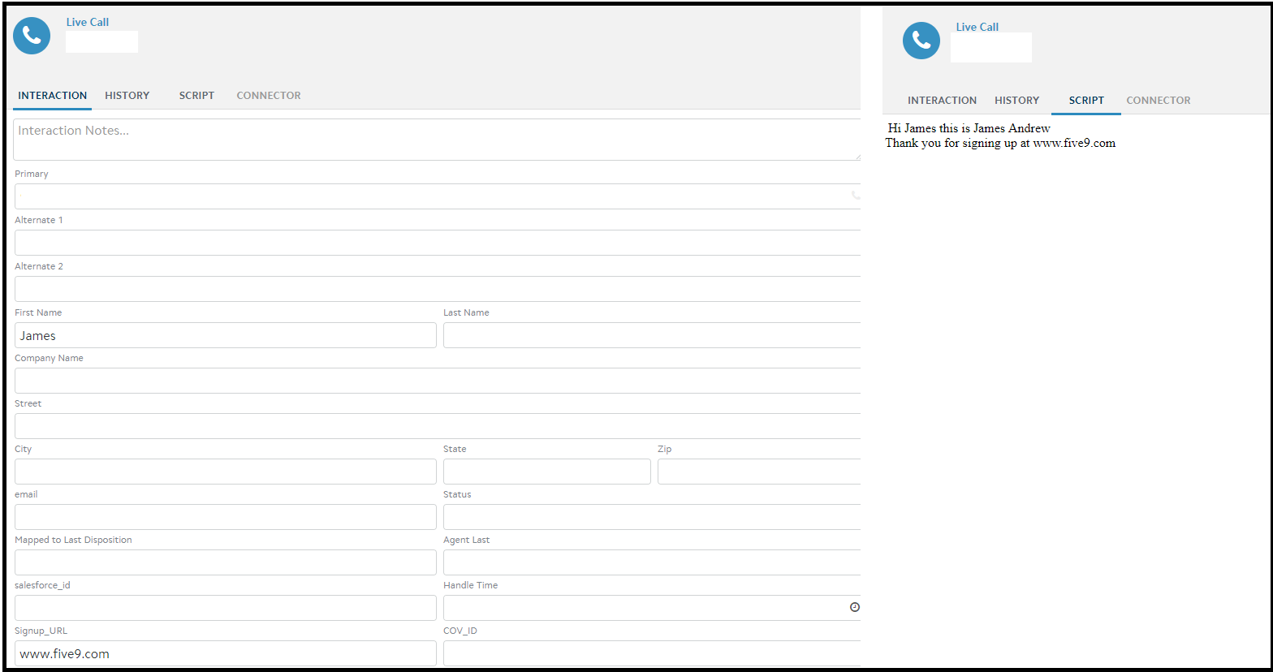Viewport: 1273px width, 672px height.
Task: Click the Live Call title in the form panel
Action: click(x=88, y=22)
